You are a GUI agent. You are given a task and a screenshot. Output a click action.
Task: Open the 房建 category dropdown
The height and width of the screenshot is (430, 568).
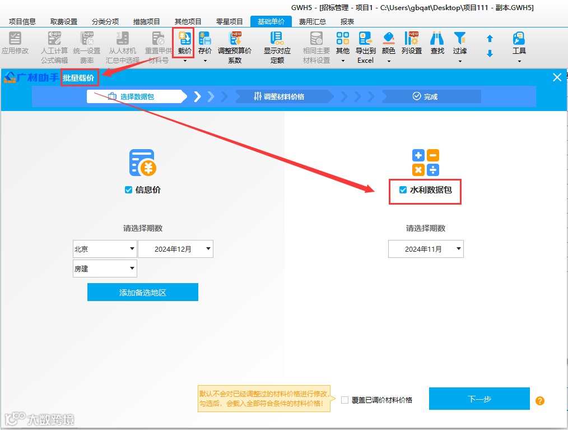(x=105, y=269)
